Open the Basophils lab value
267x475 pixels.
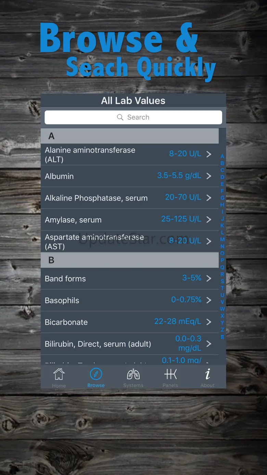(x=130, y=300)
